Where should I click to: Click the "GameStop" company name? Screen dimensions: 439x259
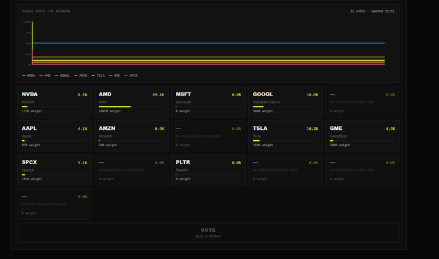click(338, 136)
